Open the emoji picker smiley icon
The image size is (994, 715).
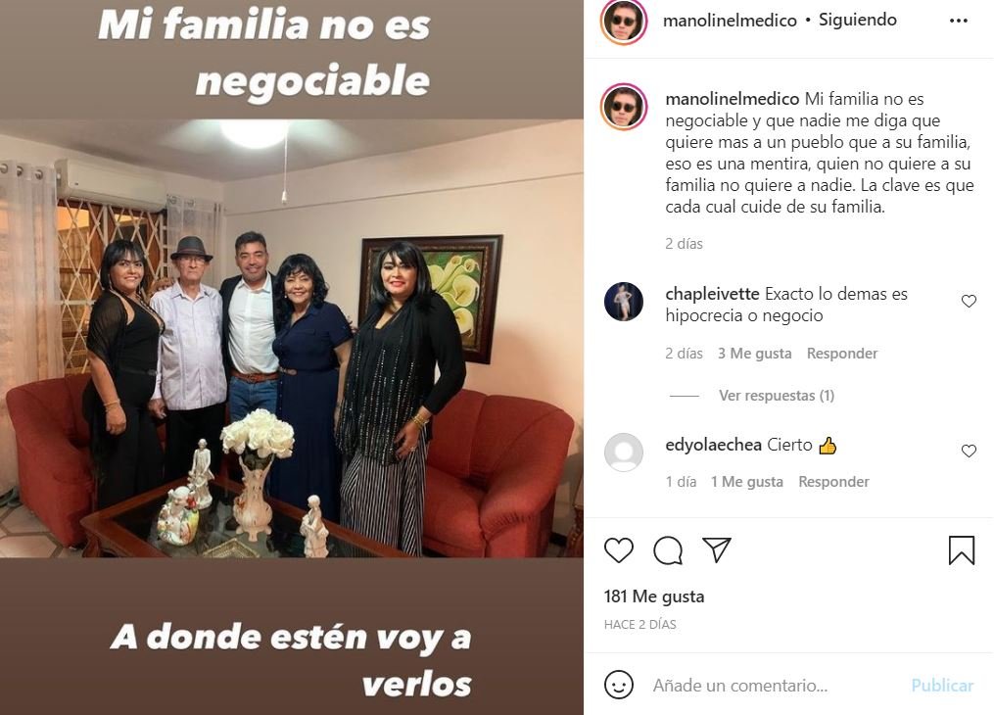[x=619, y=686]
